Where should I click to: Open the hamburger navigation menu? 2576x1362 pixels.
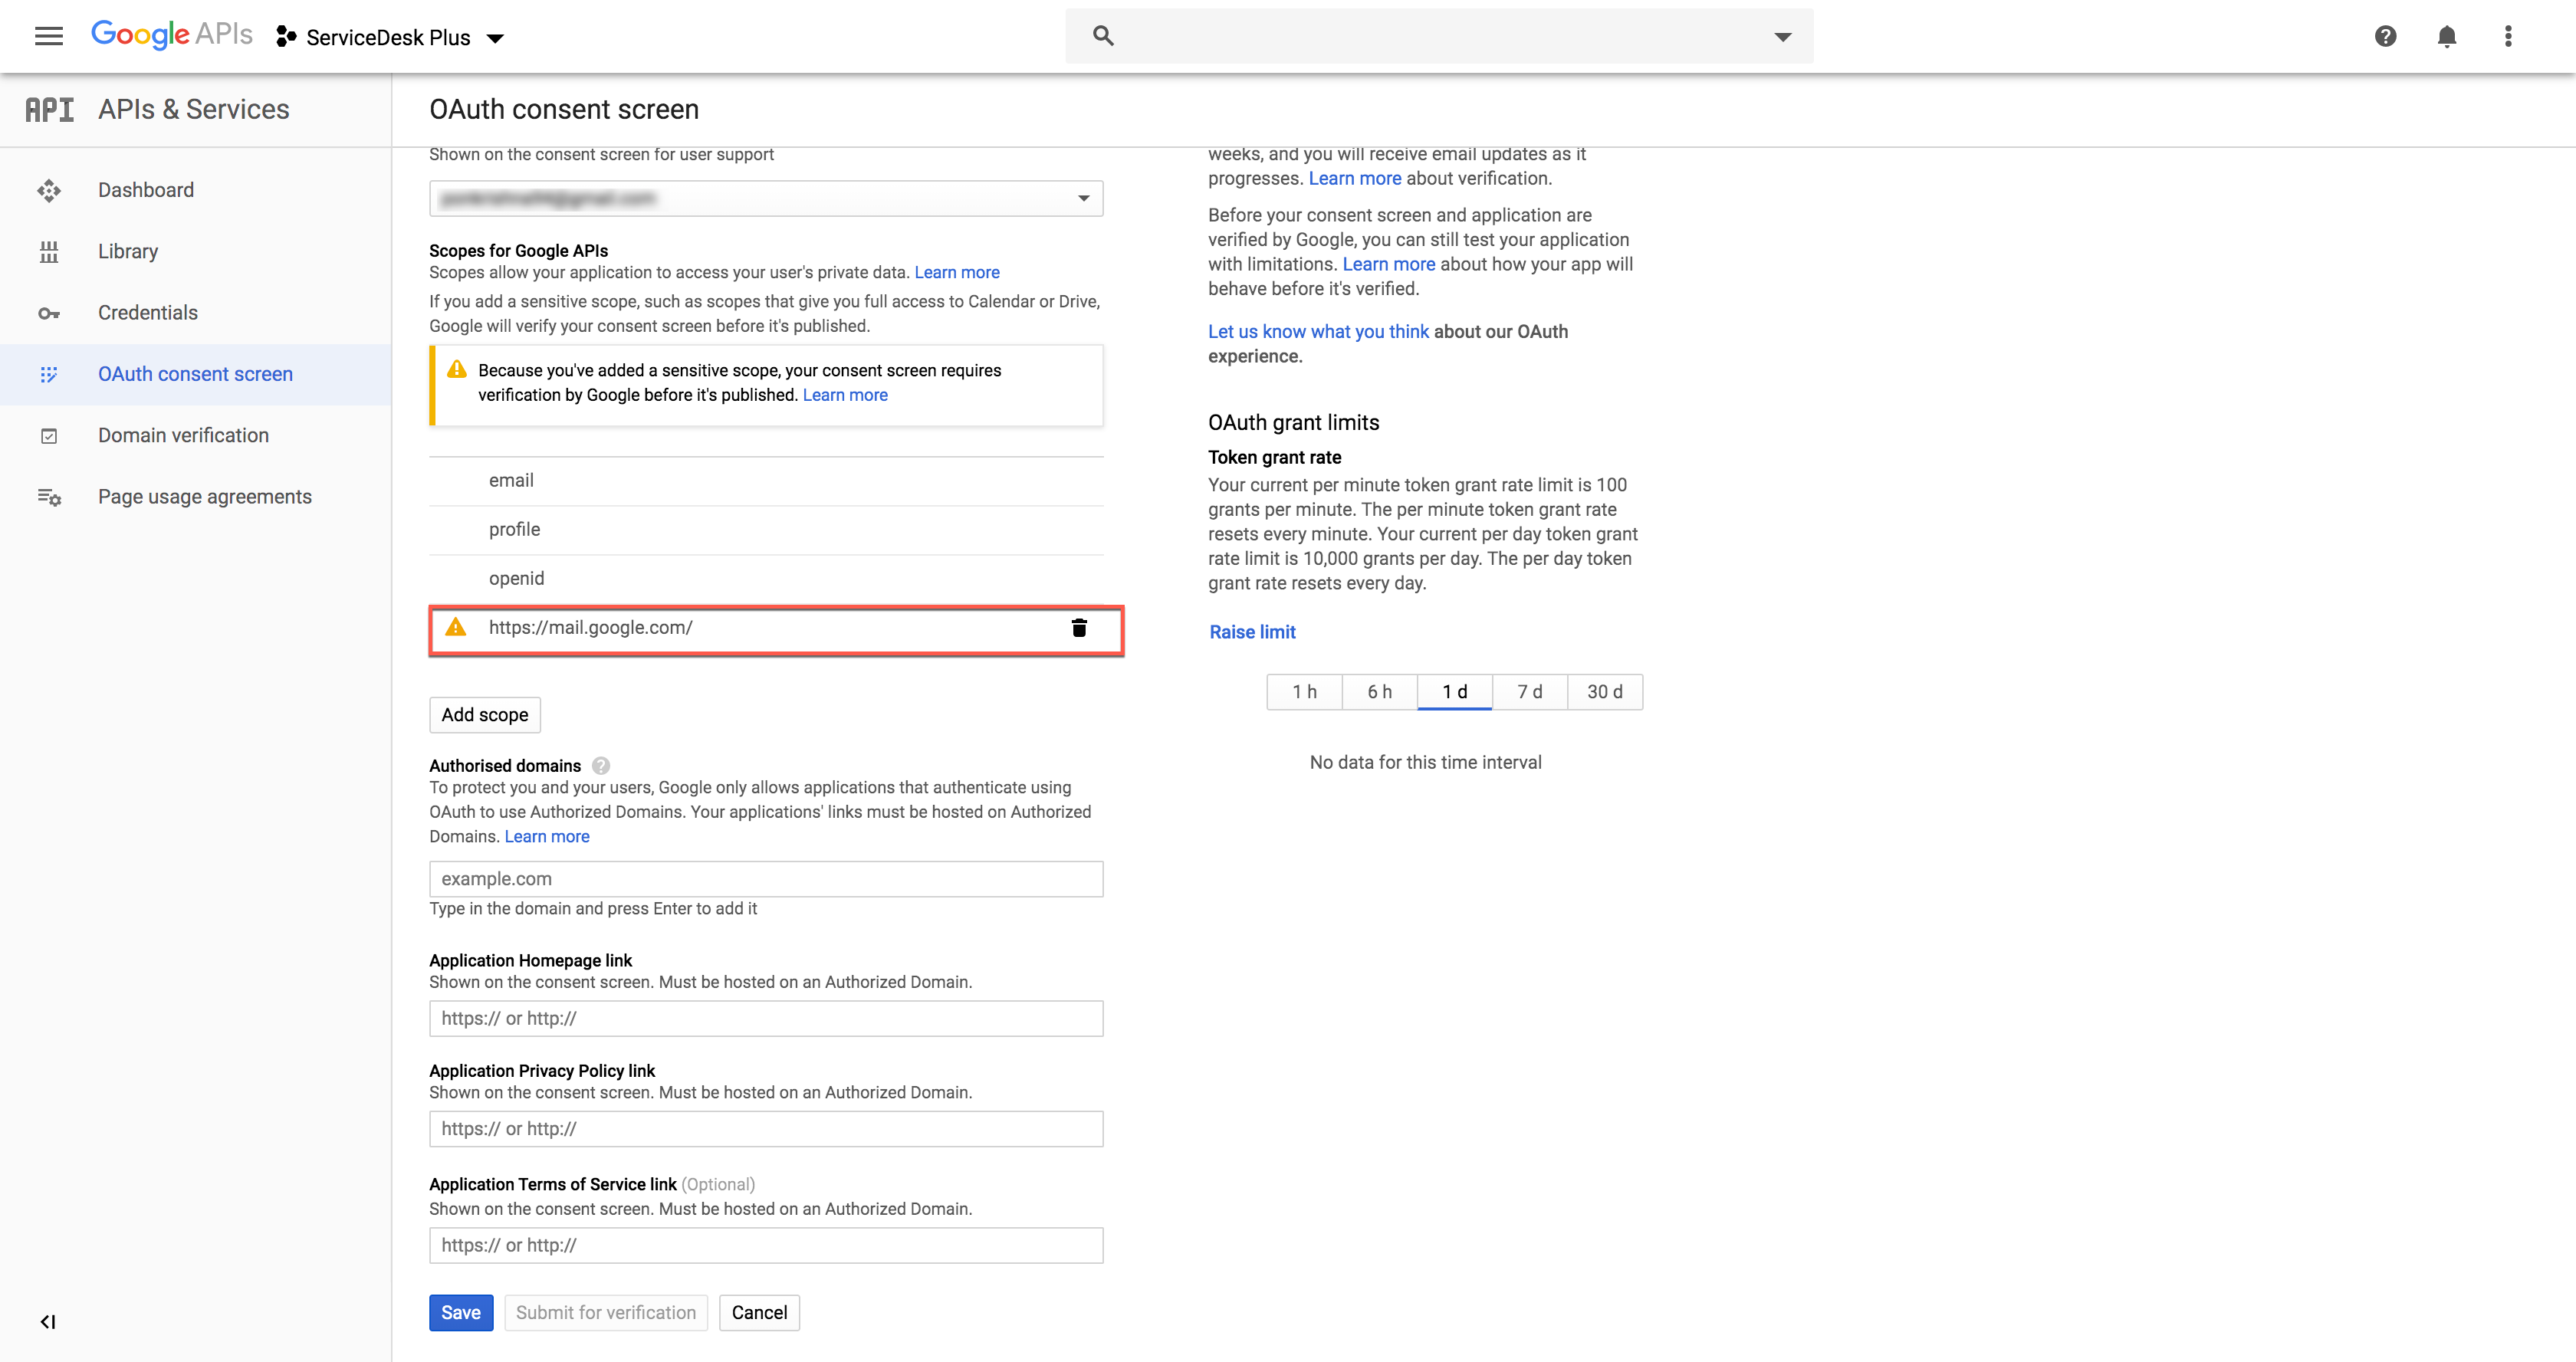pyautogui.click(x=48, y=37)
